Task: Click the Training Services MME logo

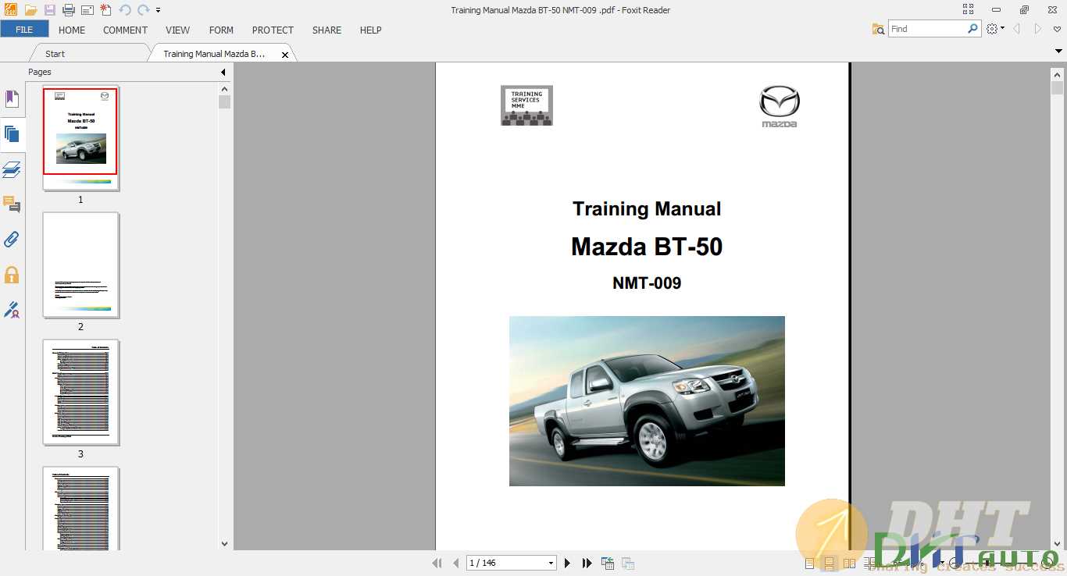Action: [526, 105]
